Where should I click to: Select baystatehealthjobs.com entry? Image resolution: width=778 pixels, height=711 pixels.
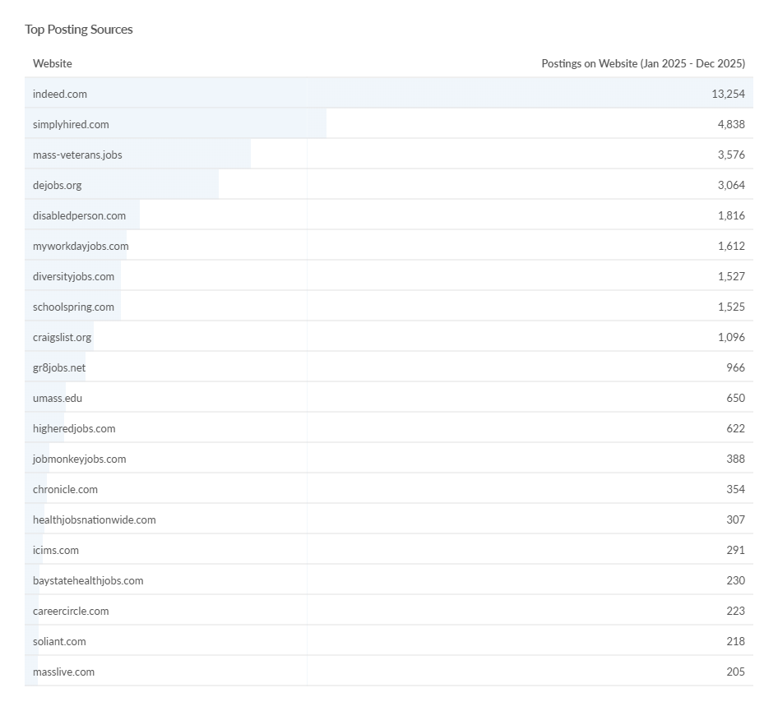pyautogui.click(x=88, y=580)
